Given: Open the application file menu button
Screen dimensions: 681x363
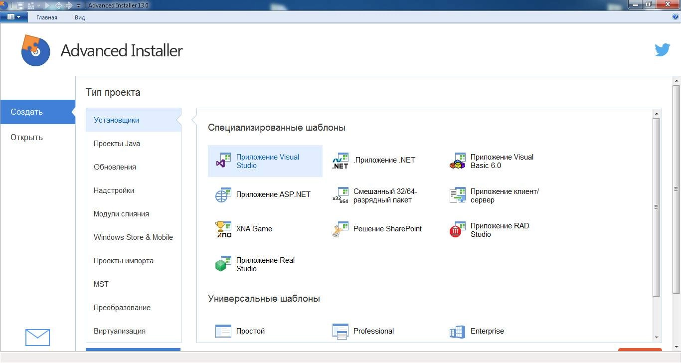Looking at the screenshot, I should coord(13,17).
